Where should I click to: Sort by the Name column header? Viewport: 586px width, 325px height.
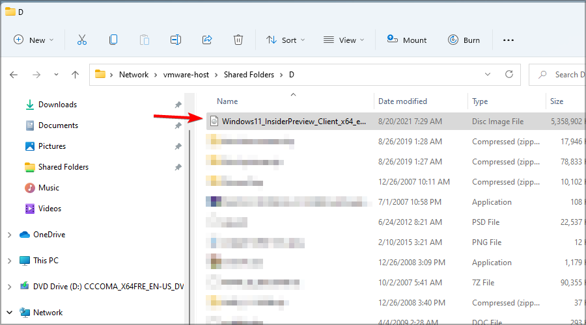click(x=227, y=101)
